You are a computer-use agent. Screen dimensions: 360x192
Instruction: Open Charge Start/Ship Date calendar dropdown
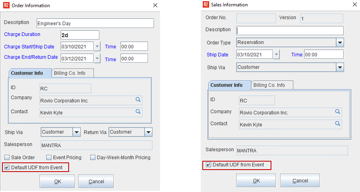(97, 46)
